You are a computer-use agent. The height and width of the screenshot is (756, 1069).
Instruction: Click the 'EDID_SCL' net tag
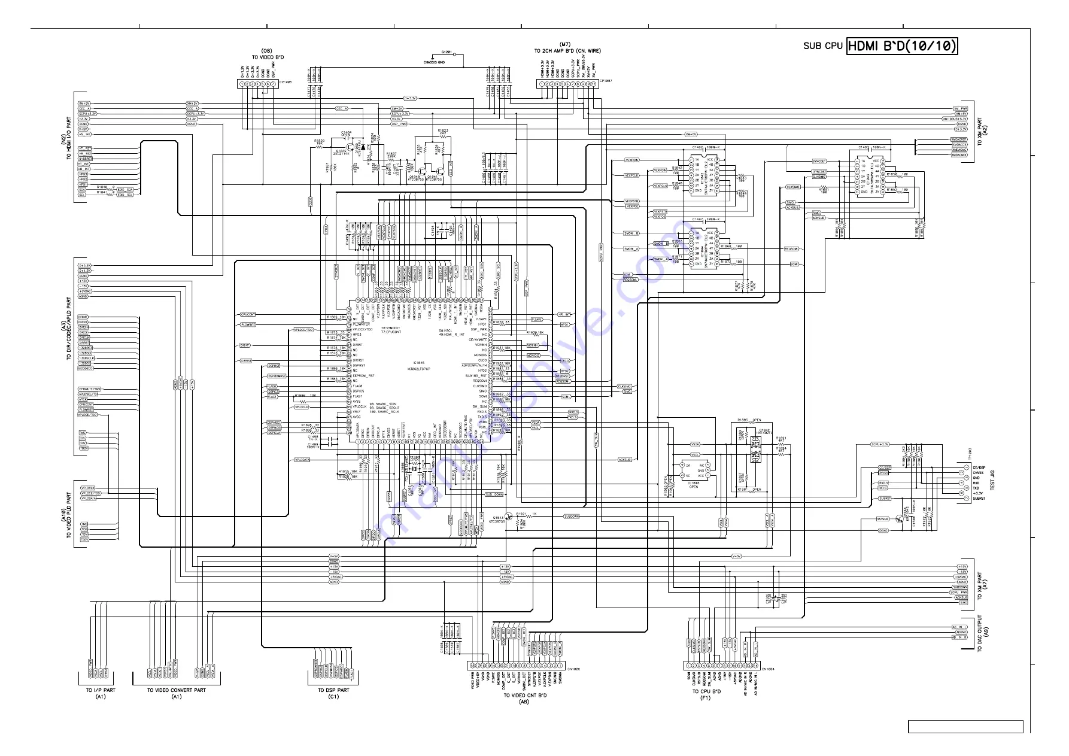[x=124, y=195]
